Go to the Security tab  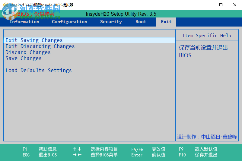[111, 22]
